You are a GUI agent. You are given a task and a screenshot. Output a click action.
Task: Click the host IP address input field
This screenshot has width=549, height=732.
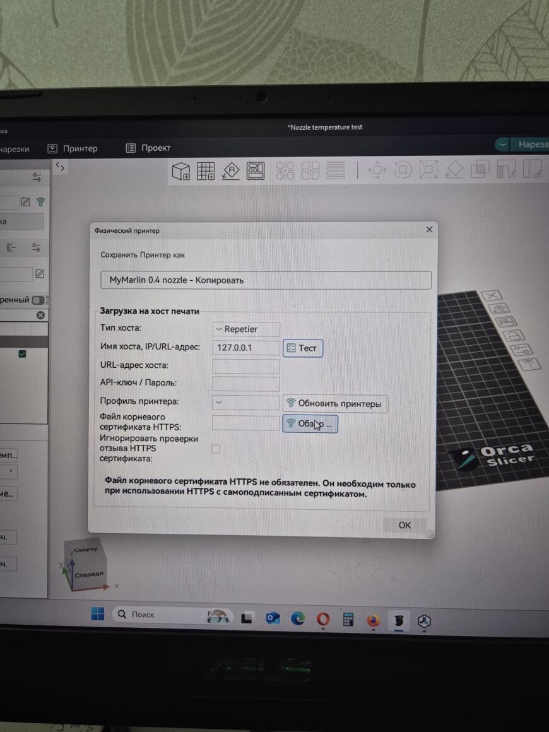point(245,348)
